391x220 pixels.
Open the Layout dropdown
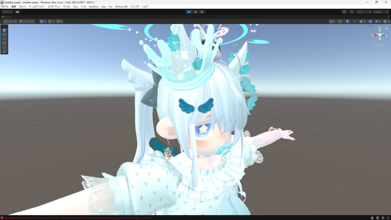[381, 11]
